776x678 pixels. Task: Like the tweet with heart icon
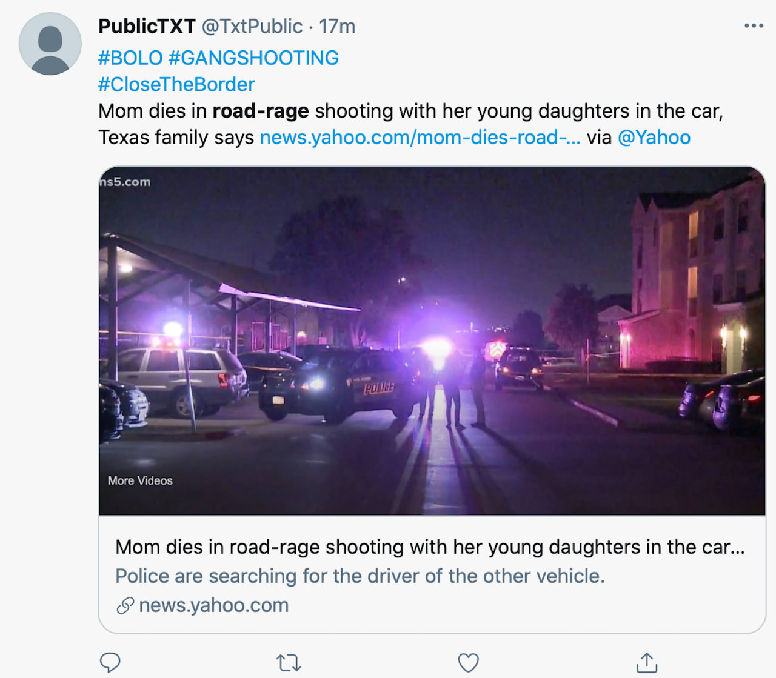click(x=468, y=662)
